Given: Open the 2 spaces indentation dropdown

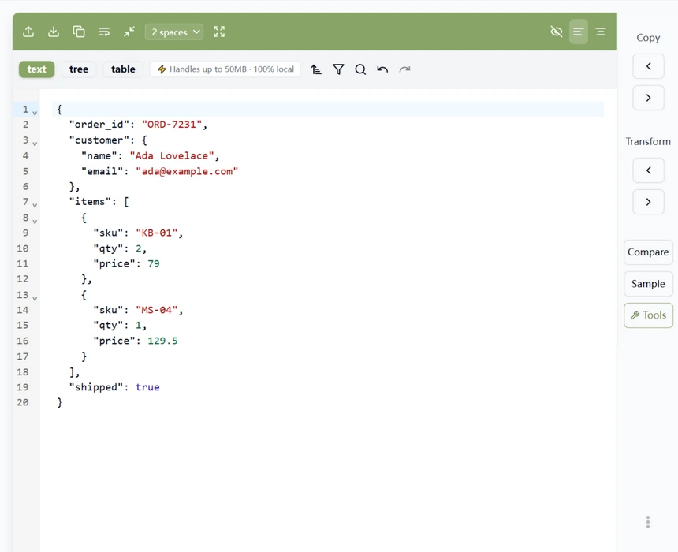Looking at the screenshot, I should 174,32.
